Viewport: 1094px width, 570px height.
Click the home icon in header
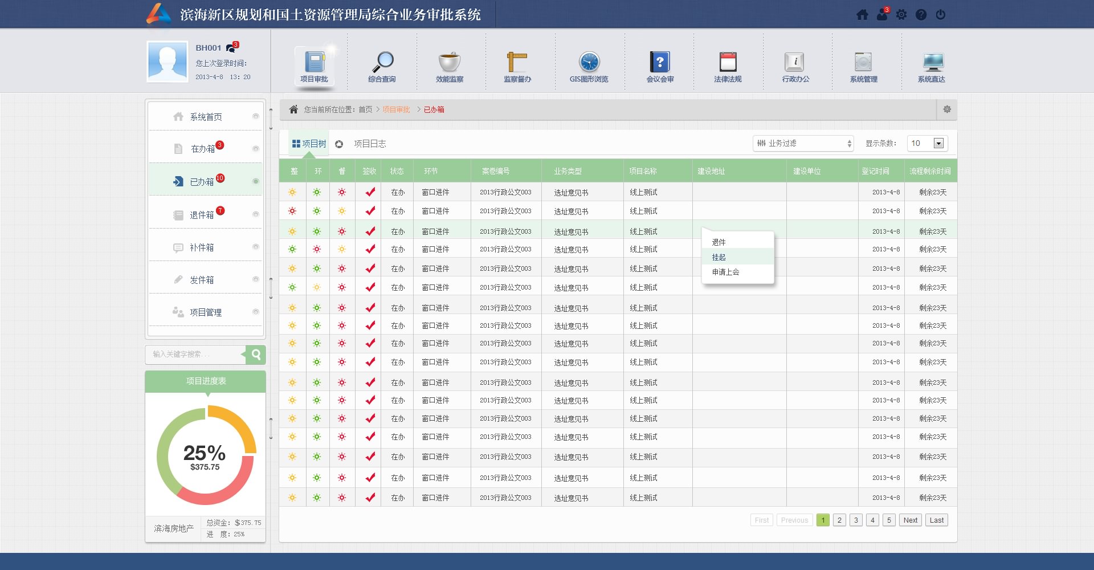pyautogui.click(x=863, y=15)
